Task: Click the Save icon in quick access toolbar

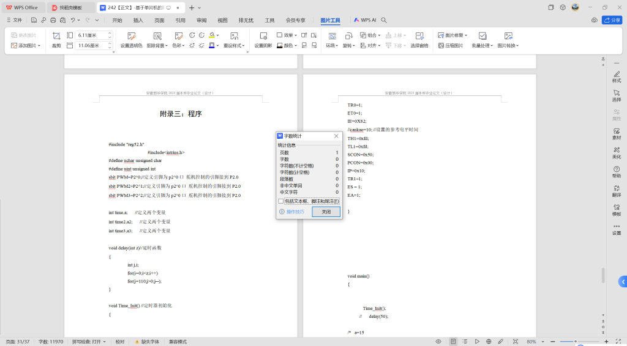Action: 34,20
